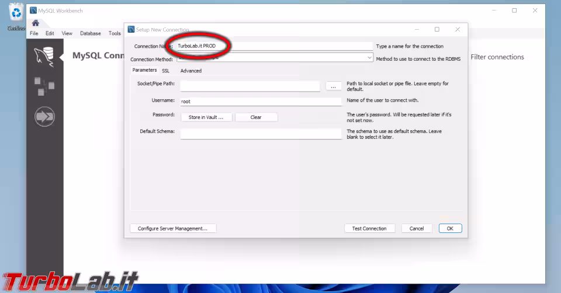Click the Connection Name field
The image size is (561, 293).
click(x=274, y=46)
